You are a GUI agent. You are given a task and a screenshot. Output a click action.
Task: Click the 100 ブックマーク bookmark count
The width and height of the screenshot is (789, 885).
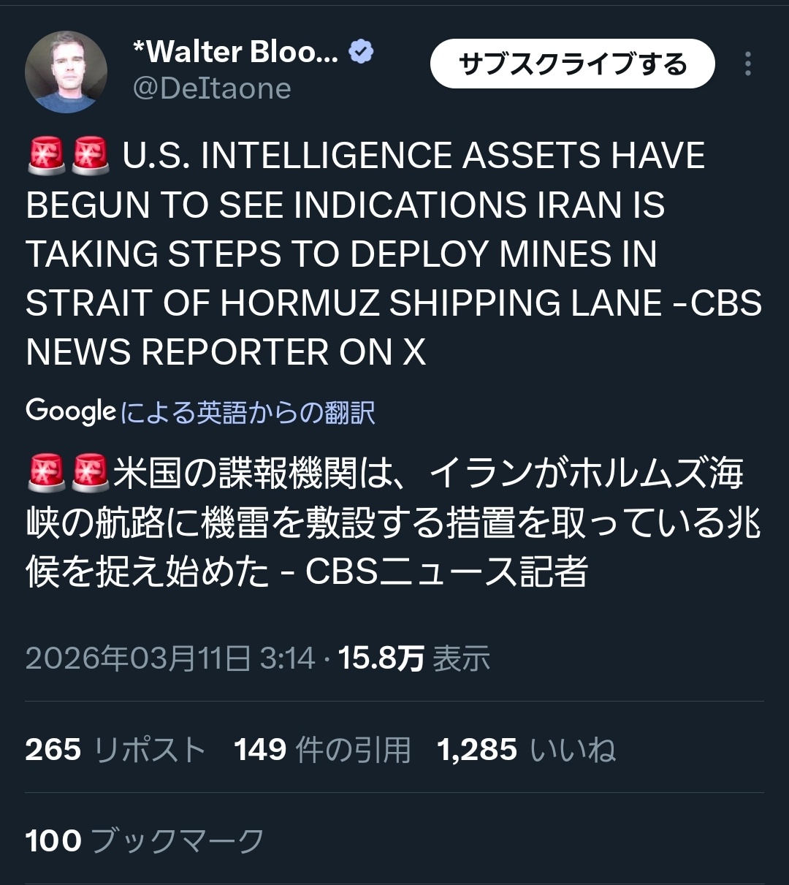pos(145,841)
